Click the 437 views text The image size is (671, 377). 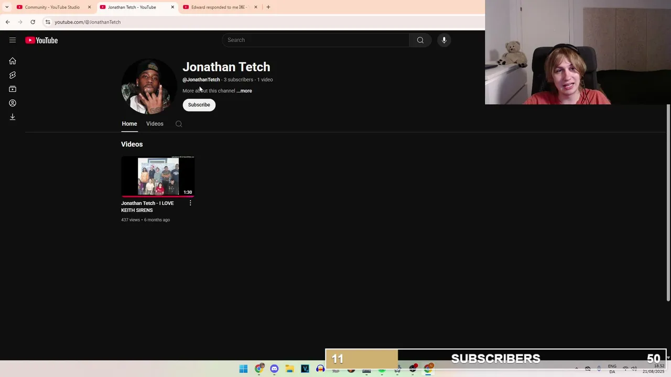click(131, 220)
